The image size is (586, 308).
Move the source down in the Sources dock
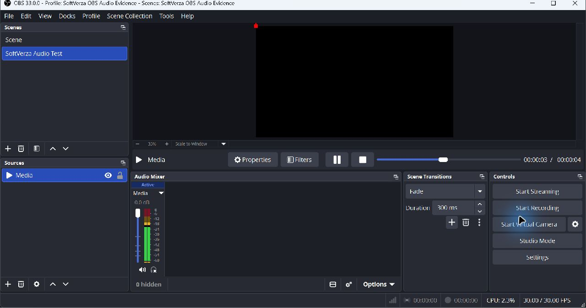pyautogui.click(x=66, y=284)
